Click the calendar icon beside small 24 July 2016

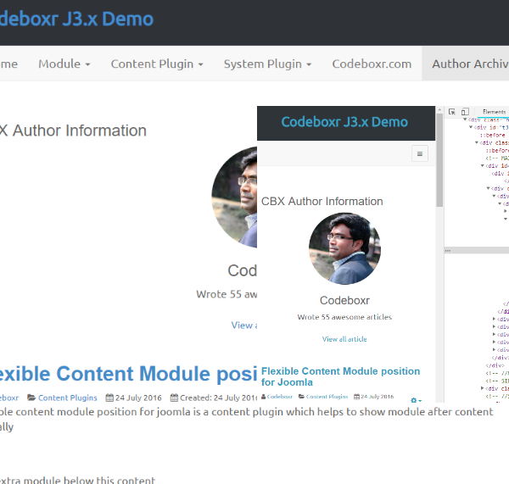(x=357, y=397)
